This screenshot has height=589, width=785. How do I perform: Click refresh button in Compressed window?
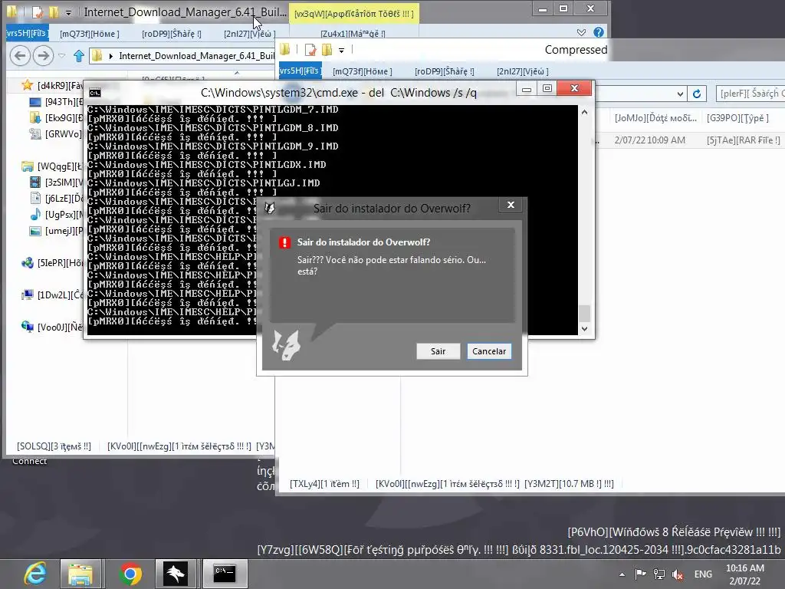click(696, 93)
